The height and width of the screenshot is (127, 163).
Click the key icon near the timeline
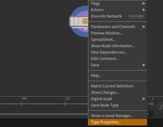[x=161, y=108]
